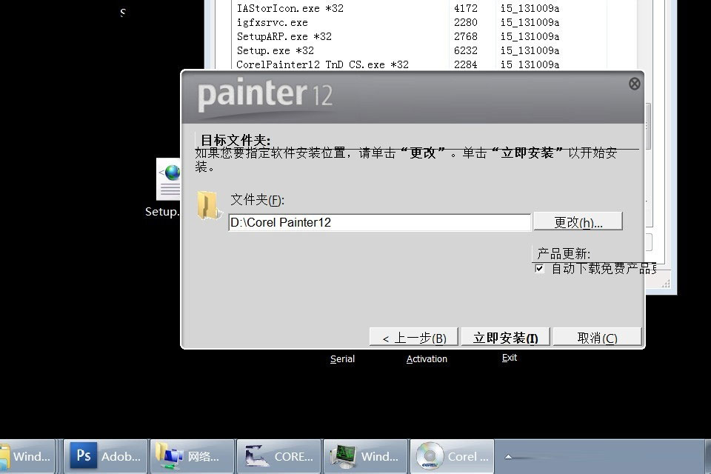Switch to the CORE... taskbar button
711x474 pixels.
tap(279, 456)
